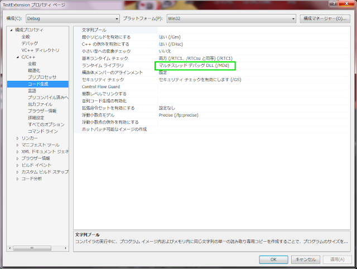The width and height of the screenshot is (357, 269).
Task: Click the 浮動小数点モデル property
Action: 98,116
